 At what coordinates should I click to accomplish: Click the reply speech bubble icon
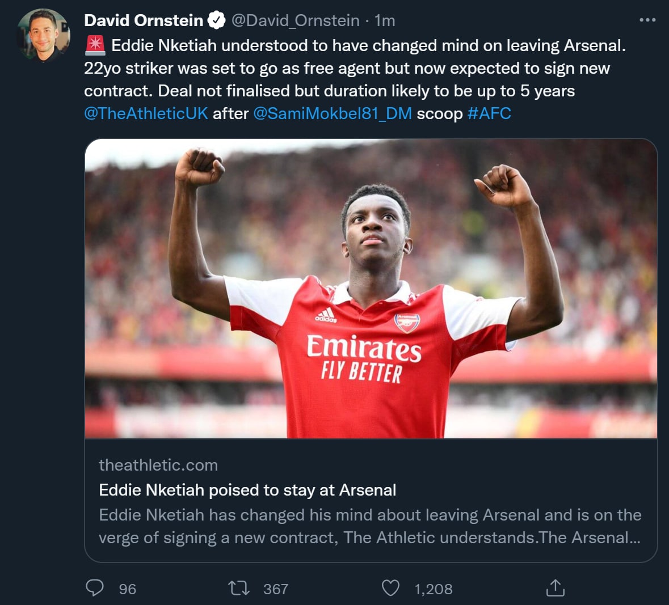tap(95, 588)
